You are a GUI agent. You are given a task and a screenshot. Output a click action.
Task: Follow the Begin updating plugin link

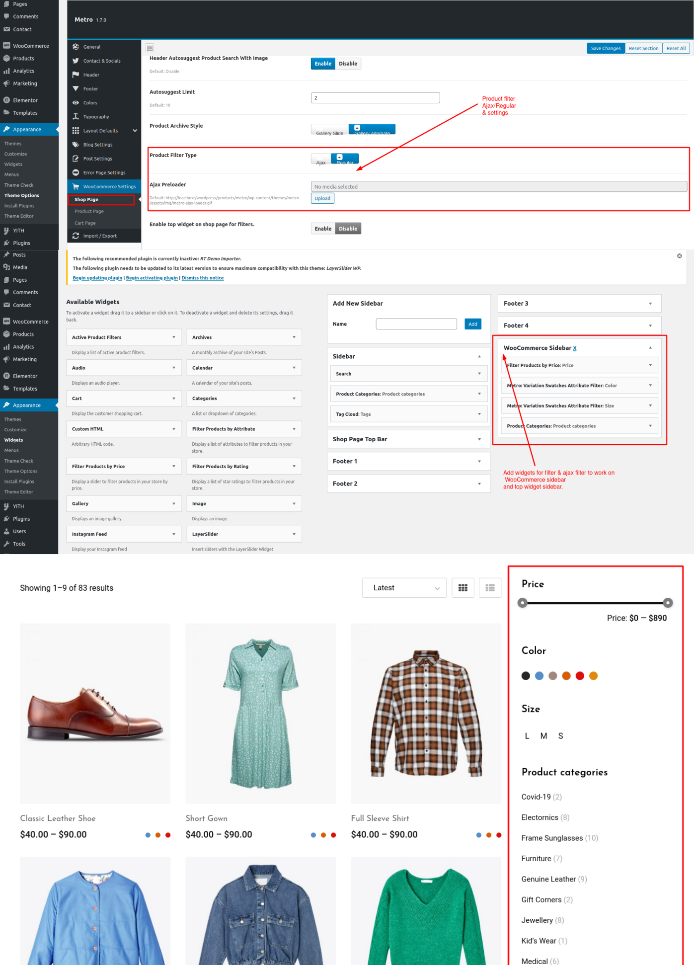97,278
